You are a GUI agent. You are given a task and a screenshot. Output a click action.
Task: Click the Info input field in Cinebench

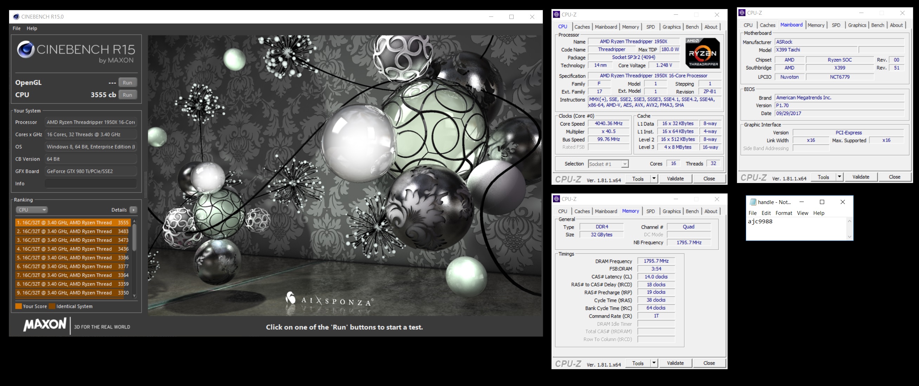pyautogui.click(x=91, y=184)
